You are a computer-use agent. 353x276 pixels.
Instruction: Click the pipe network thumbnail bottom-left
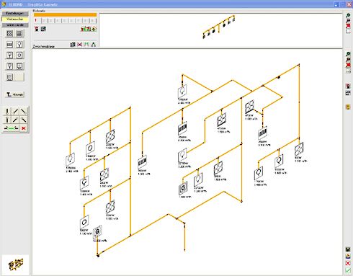(16, 264)
